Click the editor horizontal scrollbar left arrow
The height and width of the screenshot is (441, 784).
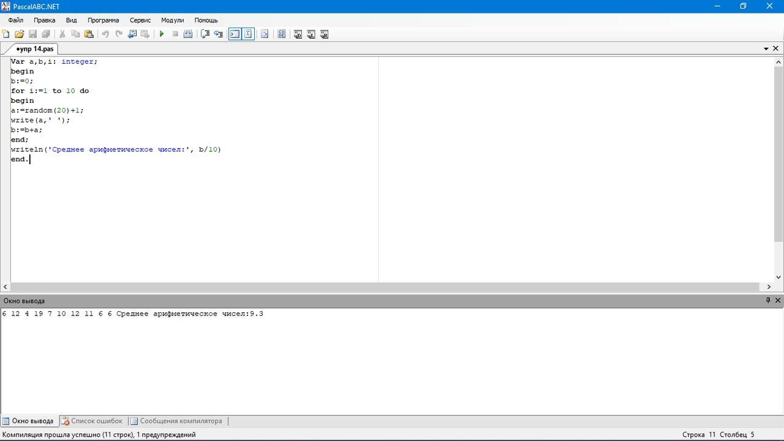click(5, 287)
